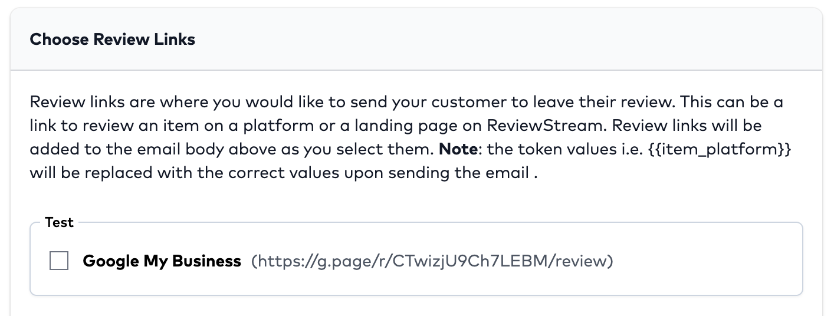Check the Google My Business checkbox

click(x=59, y=260)
